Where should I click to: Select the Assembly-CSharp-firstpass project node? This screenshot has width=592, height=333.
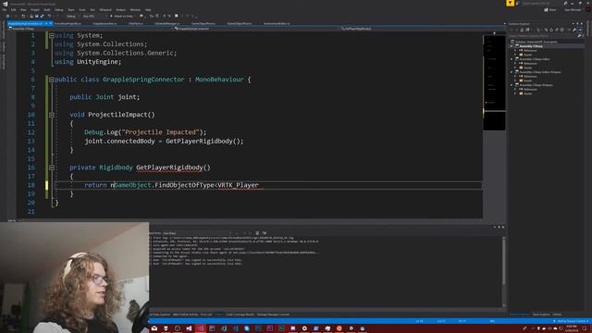pyautogui.click(x=536, y=85)
